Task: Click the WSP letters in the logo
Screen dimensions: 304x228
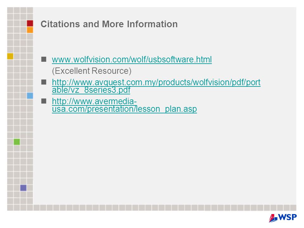Action: (287, 217)
